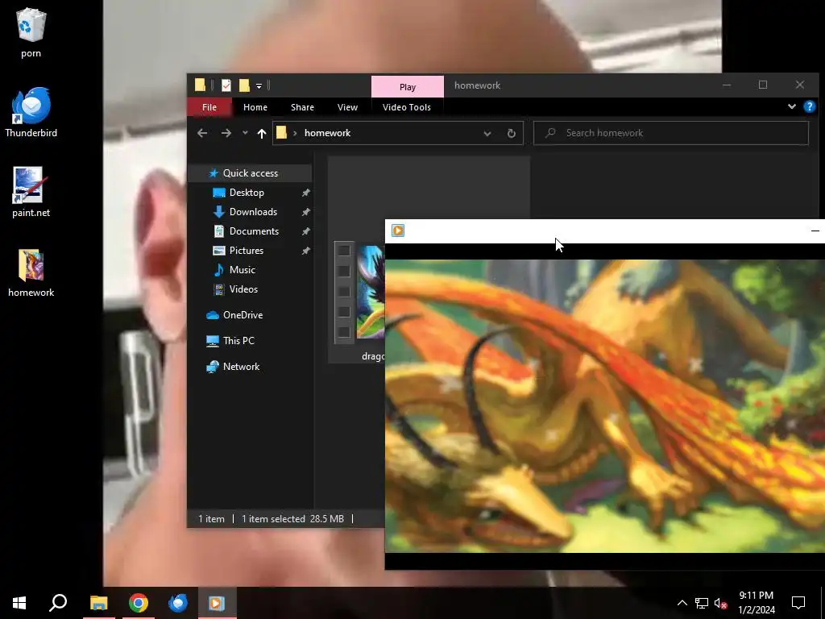The width and height of the screenshot is (825, 619).
Task: Click the pink Play contextual tab
Action: click(408, 87)
